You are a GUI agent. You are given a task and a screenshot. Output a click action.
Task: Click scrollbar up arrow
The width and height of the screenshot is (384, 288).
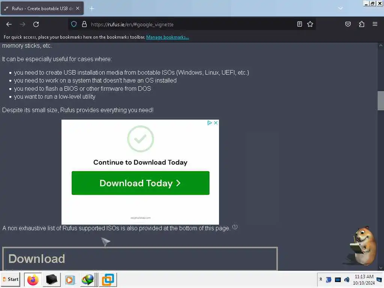380,45
